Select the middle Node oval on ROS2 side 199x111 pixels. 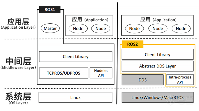(158, 28)
